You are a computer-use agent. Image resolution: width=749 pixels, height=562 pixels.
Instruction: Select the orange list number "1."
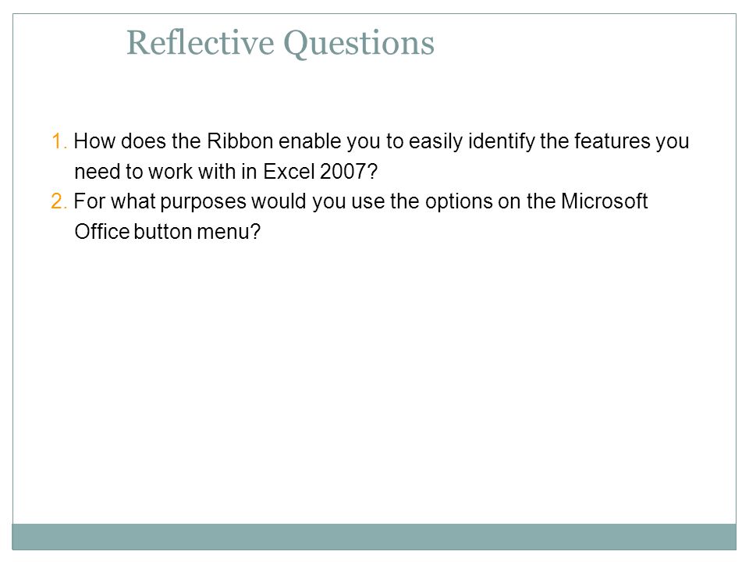[x=59, y=141]
